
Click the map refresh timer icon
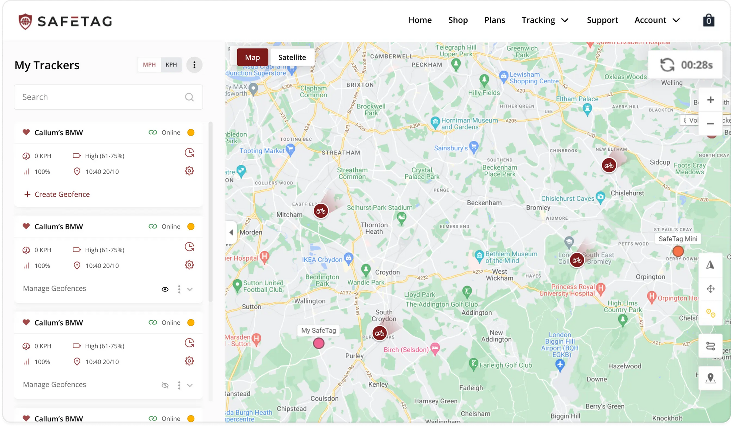pos(667,65)
